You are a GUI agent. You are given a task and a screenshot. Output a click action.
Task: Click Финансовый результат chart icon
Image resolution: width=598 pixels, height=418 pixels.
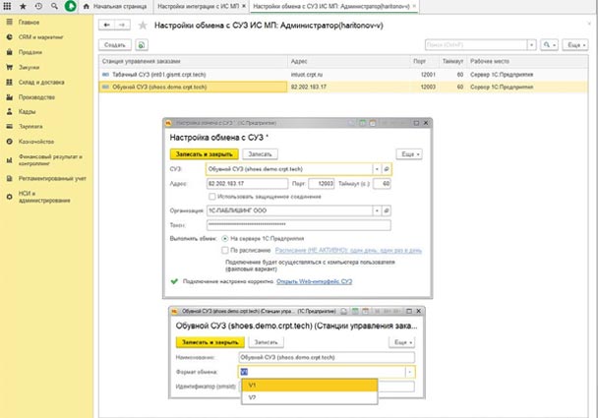tap(10, 160)
